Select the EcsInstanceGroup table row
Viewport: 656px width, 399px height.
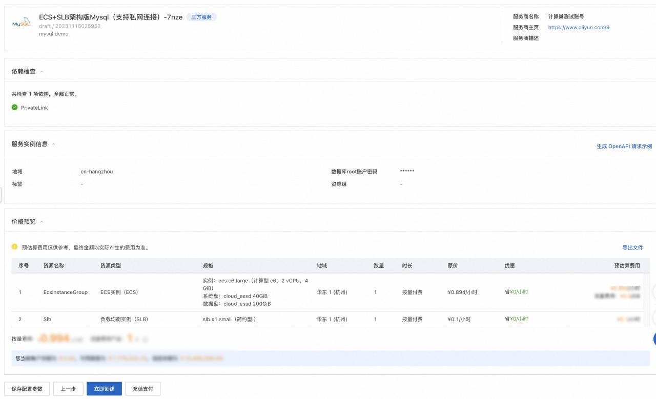click(66, 292)
